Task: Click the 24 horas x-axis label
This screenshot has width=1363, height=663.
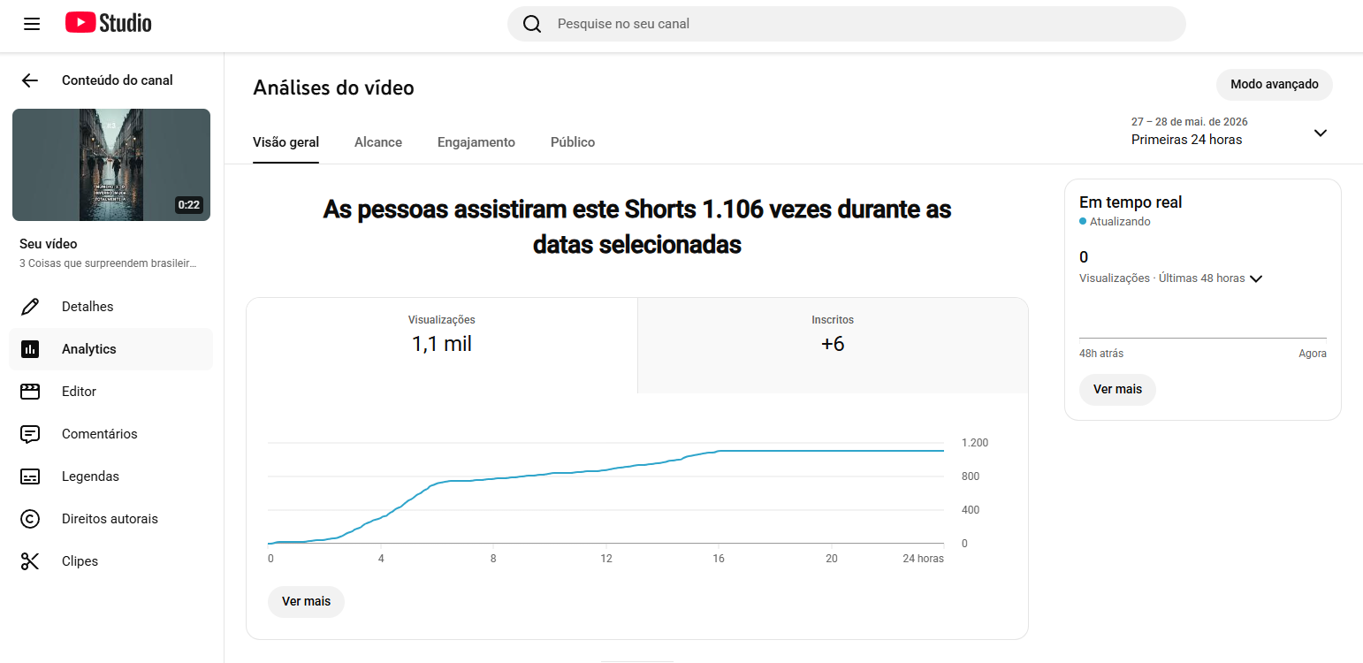Action: (x=923, y=559)
